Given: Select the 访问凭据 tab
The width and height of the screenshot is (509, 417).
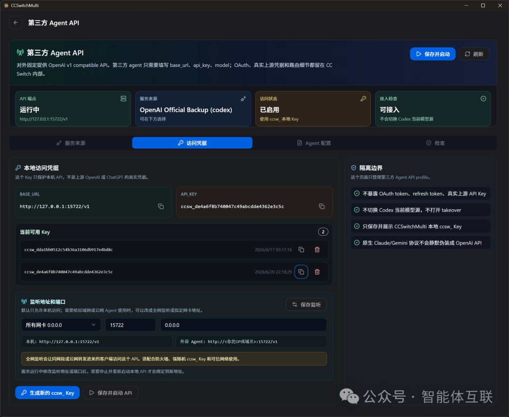Looking at the screenshot, I should point(192,143).
